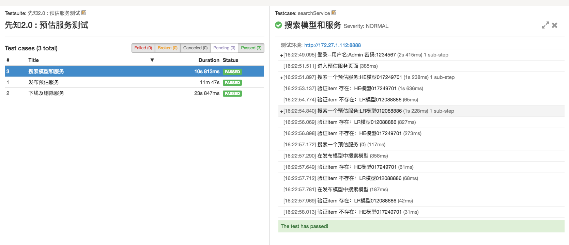Sort by the Status column header

click(230, 60)
